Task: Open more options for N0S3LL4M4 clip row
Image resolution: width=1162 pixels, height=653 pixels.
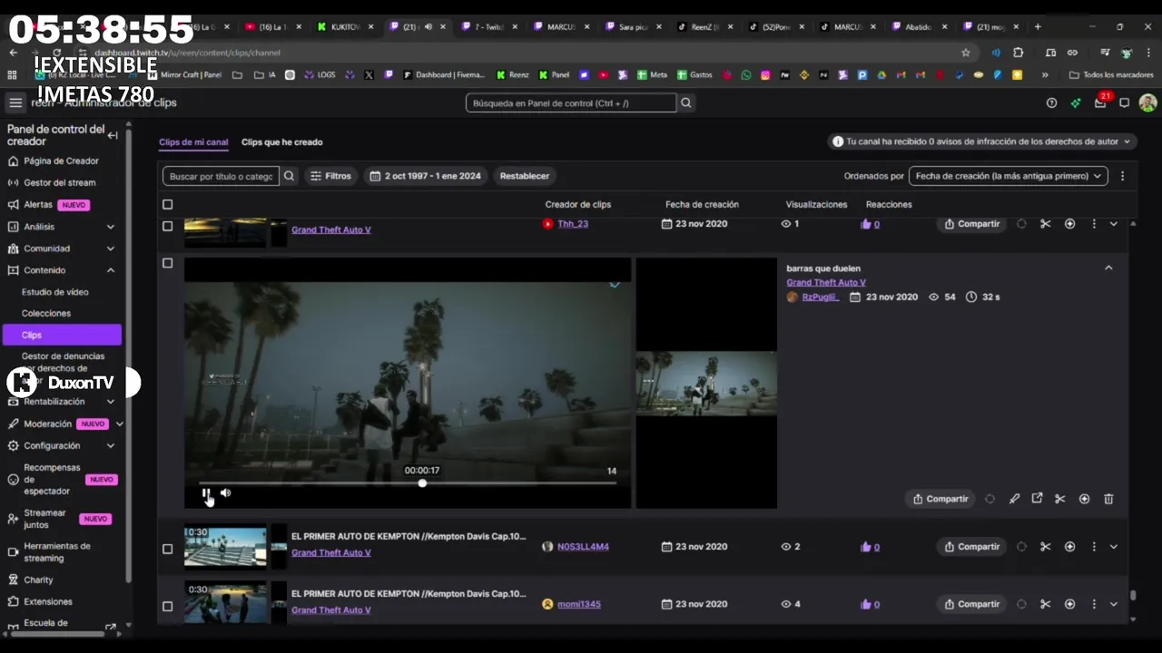Action: 1093,547
